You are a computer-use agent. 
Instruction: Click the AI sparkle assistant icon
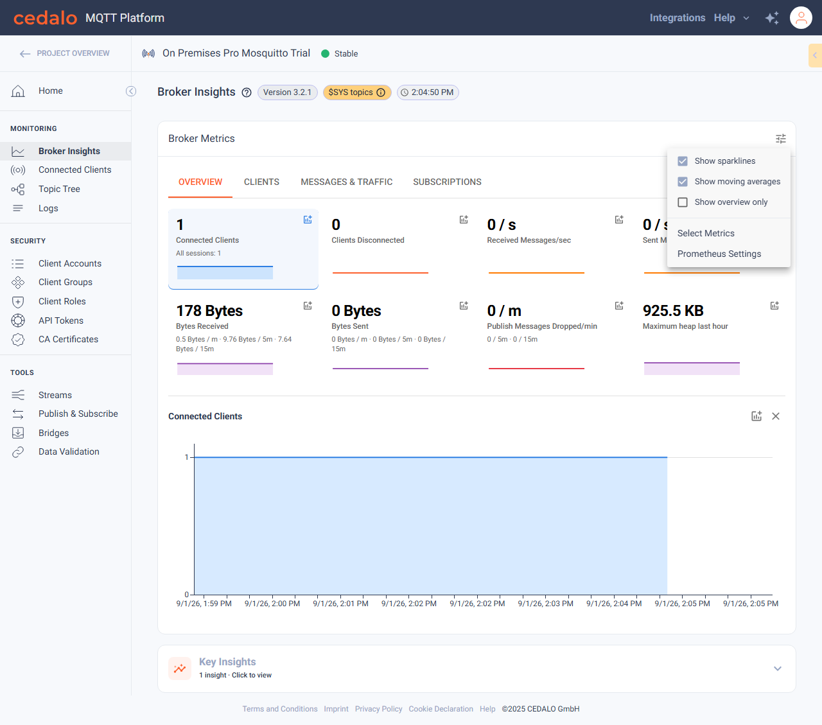tap(772, 18)
